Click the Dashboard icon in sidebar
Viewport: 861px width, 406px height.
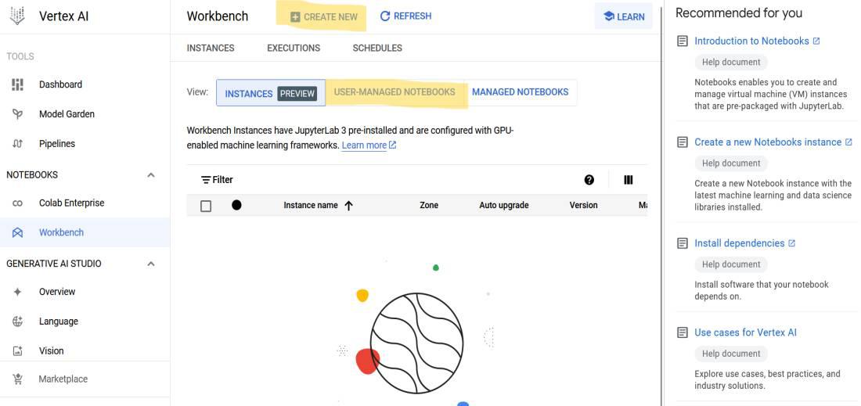18,84
